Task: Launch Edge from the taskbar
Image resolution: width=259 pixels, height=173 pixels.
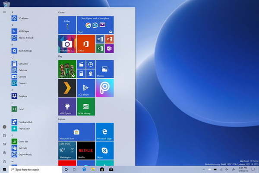Action: (84, 170)
